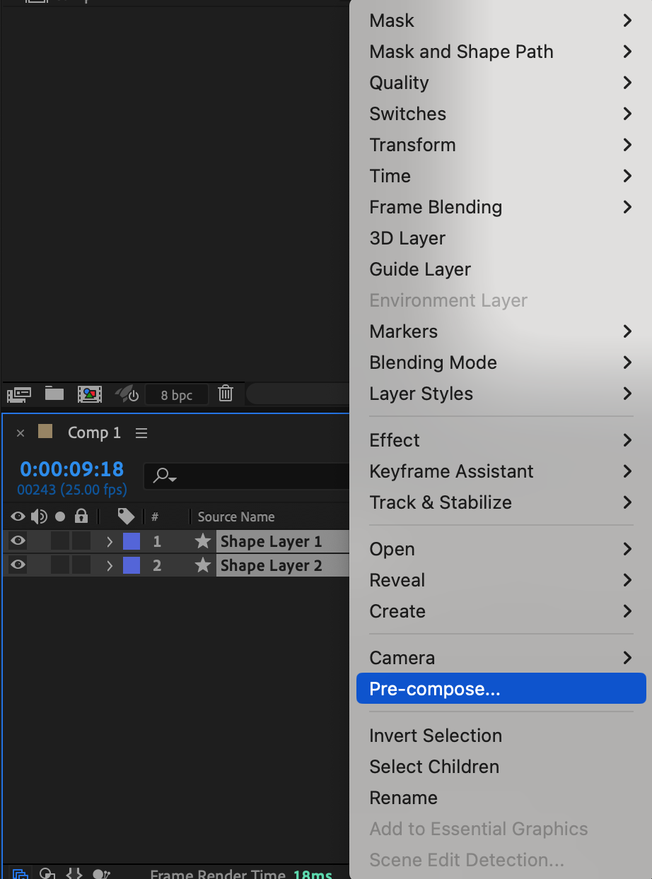Expand Shape Layer 2 properties
The width and height of the screenshot is (652, 879).
click(x=110, y=566)
